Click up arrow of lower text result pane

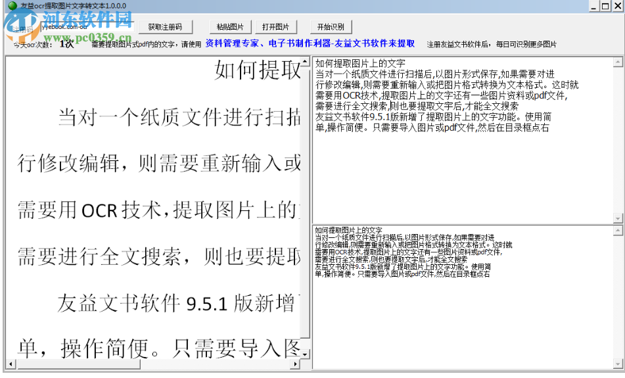point(618,231)
